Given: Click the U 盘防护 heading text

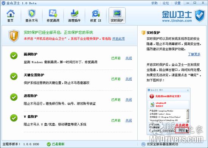Looking at the screenshot, I should click(x=31, y=117).
